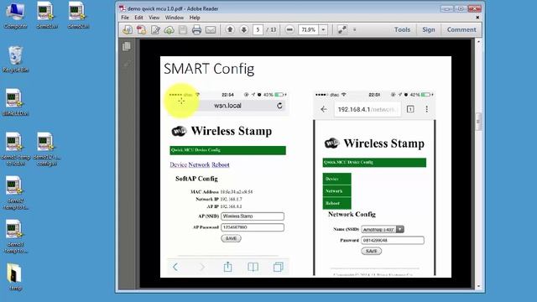Click the email envelope icon
This screenshot has width=537, height=302.
point(211,30)
